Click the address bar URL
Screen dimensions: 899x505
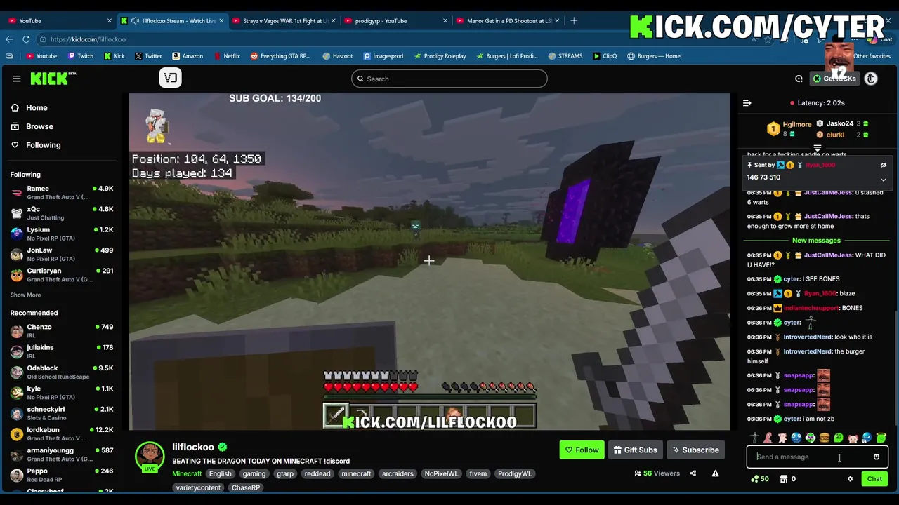[88, 39]
